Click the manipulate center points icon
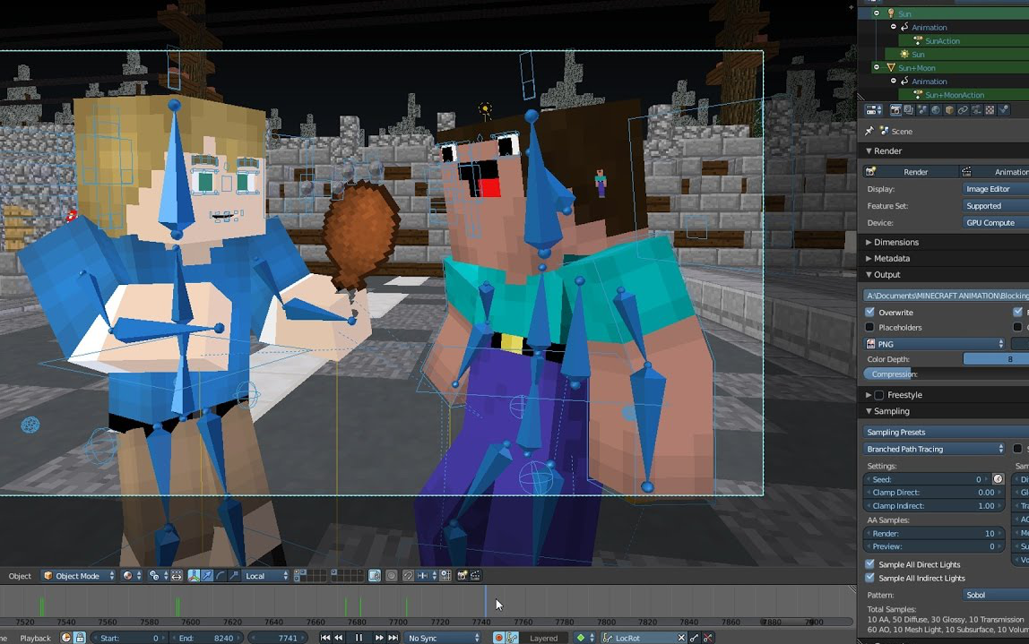The image size is (1029, 644). pos(177,576)
